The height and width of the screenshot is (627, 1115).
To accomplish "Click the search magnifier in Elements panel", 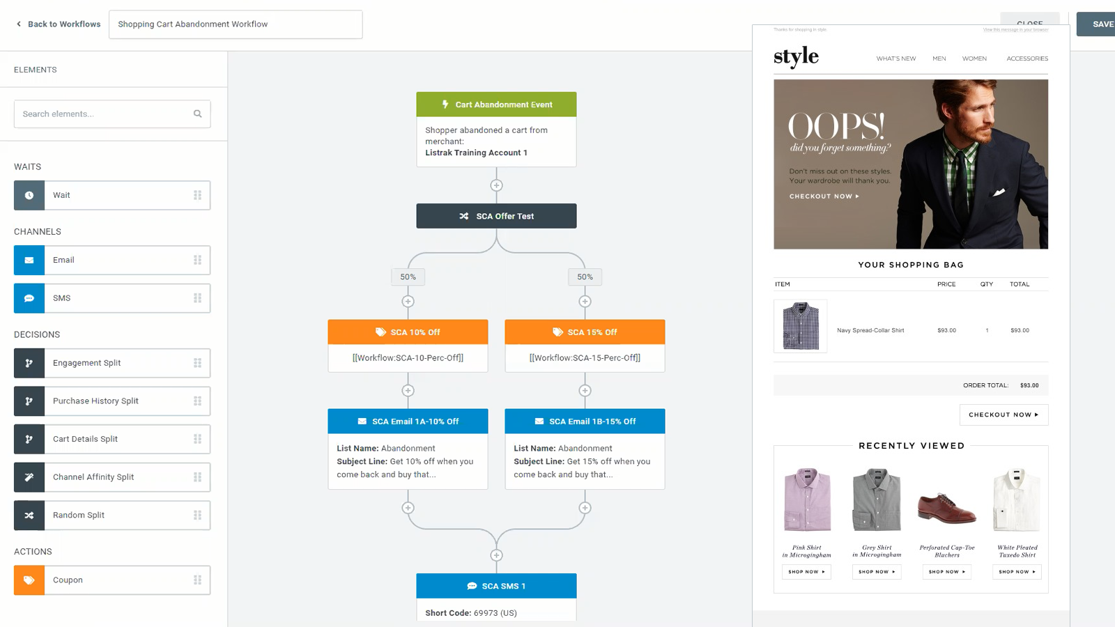I will click(198, 114).
